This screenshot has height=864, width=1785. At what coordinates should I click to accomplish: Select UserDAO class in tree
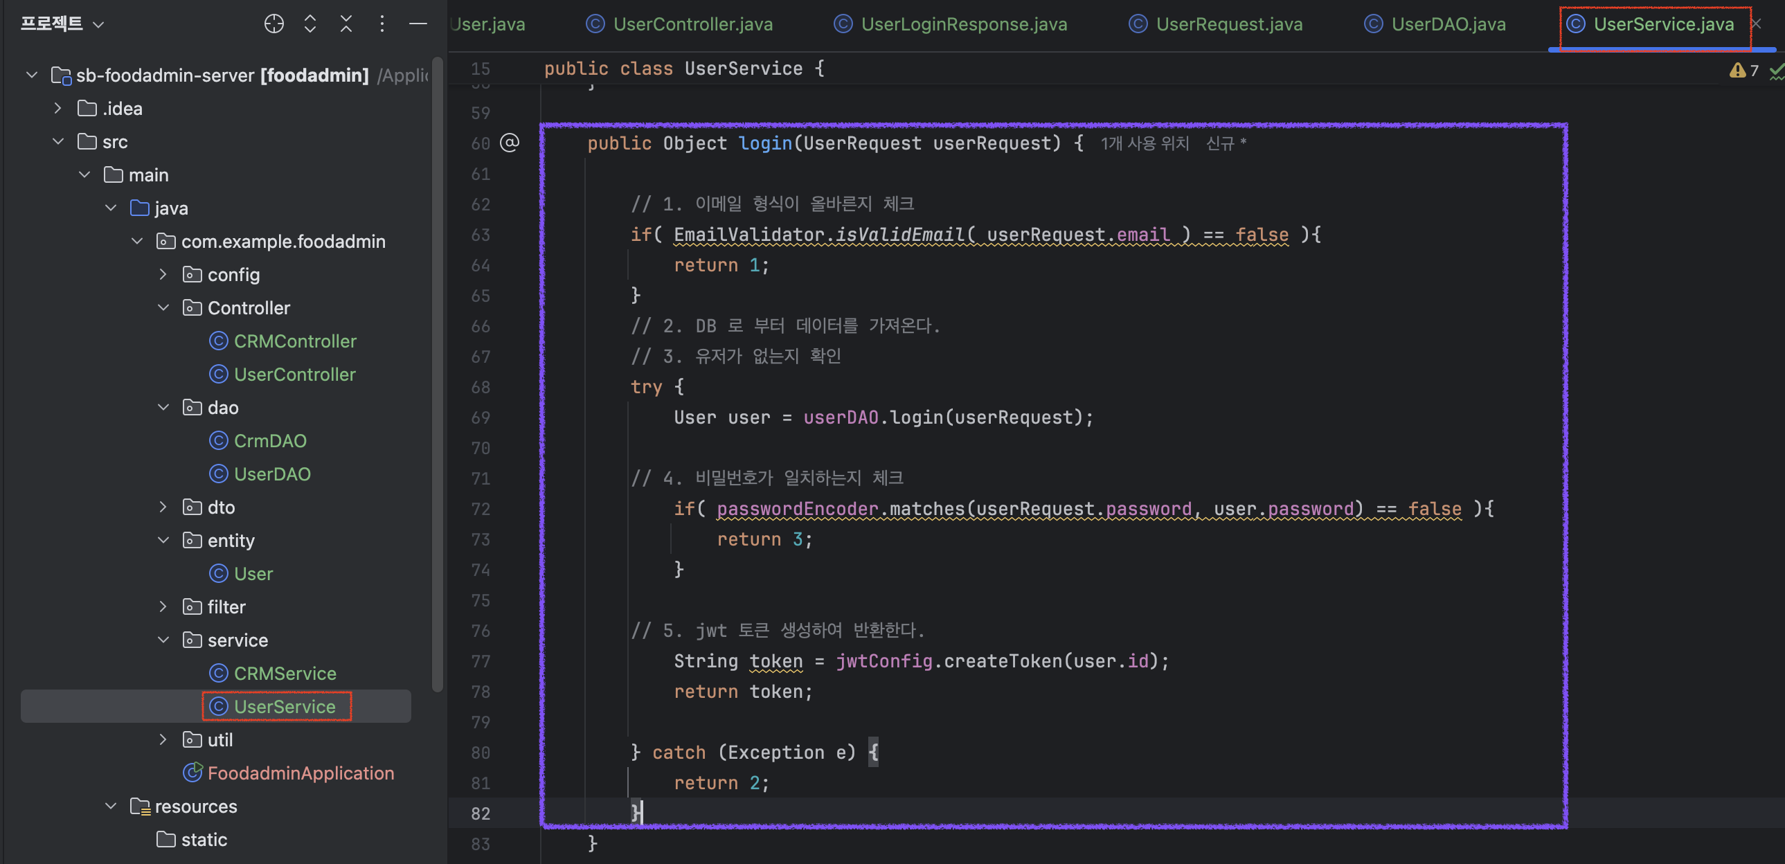point(260,474)
